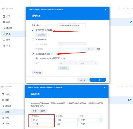Click the Docker whale icon in top window

(3, 9)
